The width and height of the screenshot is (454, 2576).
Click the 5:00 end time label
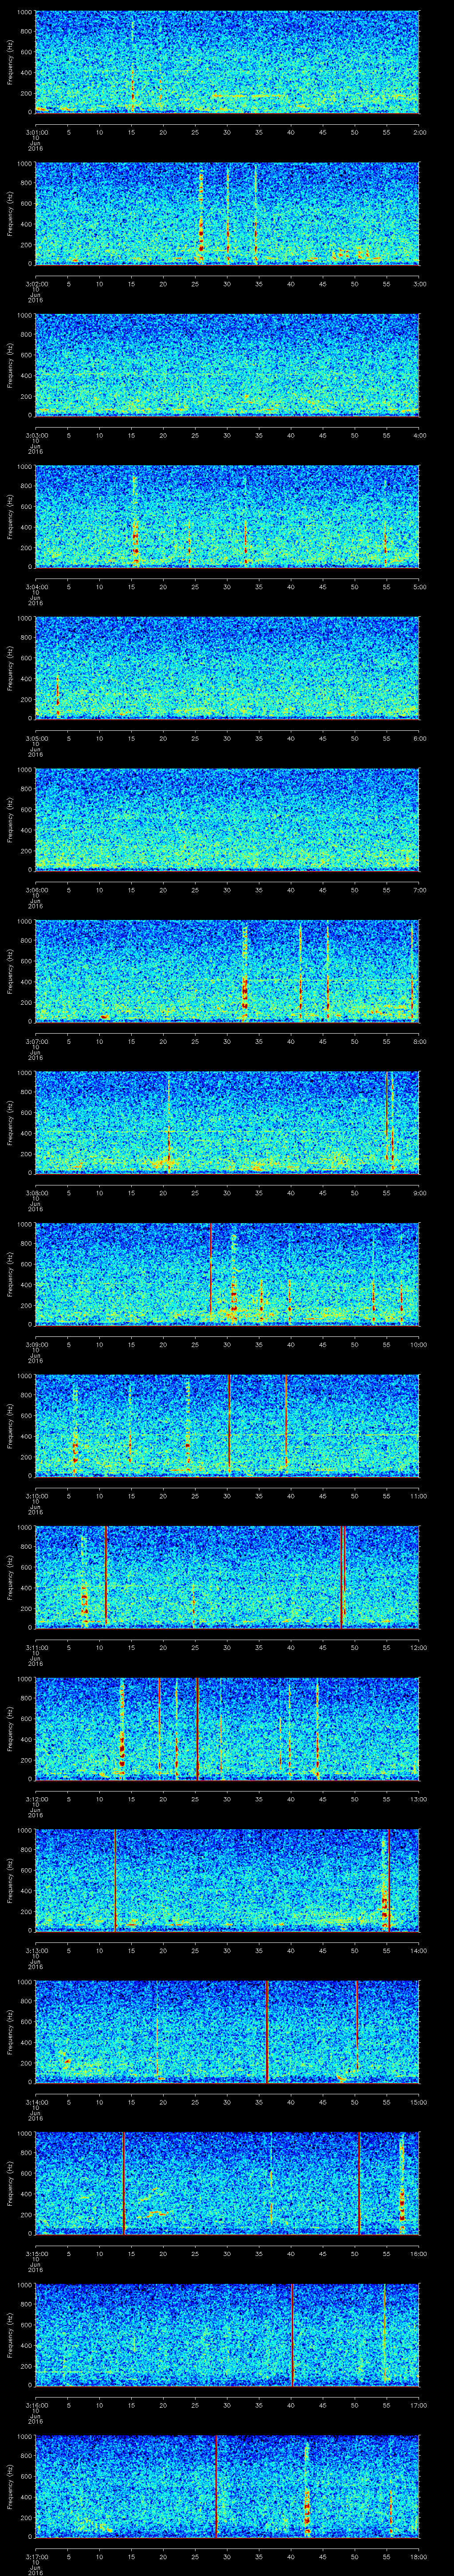[419, 587]
